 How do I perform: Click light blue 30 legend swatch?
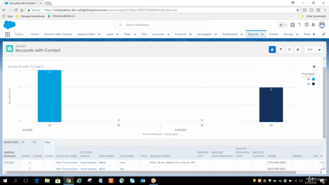(x=313, y=79)
